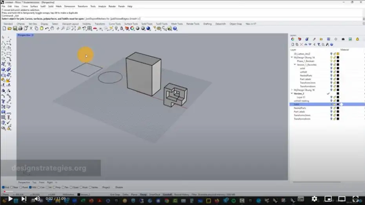365x205 pixels.
Task: Toggle Osnap in status bar
Action: pyautogui.click(x=143, y=194)
